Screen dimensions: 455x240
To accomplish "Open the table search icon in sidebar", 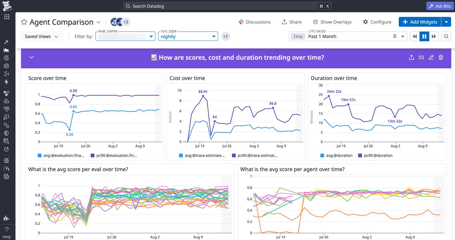I will (6, 141).
